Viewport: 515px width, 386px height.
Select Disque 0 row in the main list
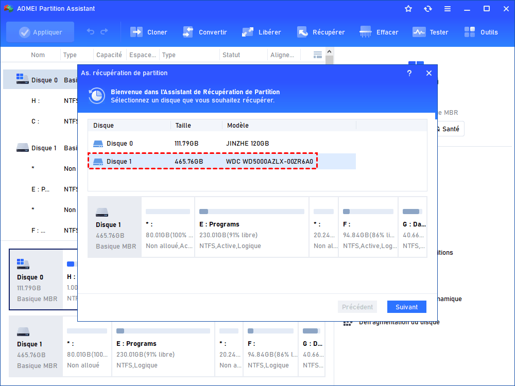click(40, 80)
